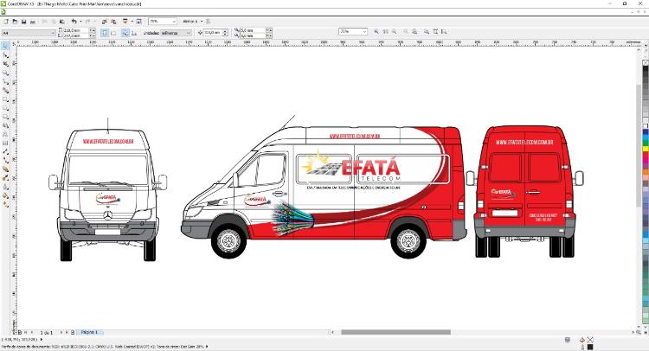Click the Paste icon in standard toolbar
The width and height of the screenshot is (649, 351).
point(62,21)
